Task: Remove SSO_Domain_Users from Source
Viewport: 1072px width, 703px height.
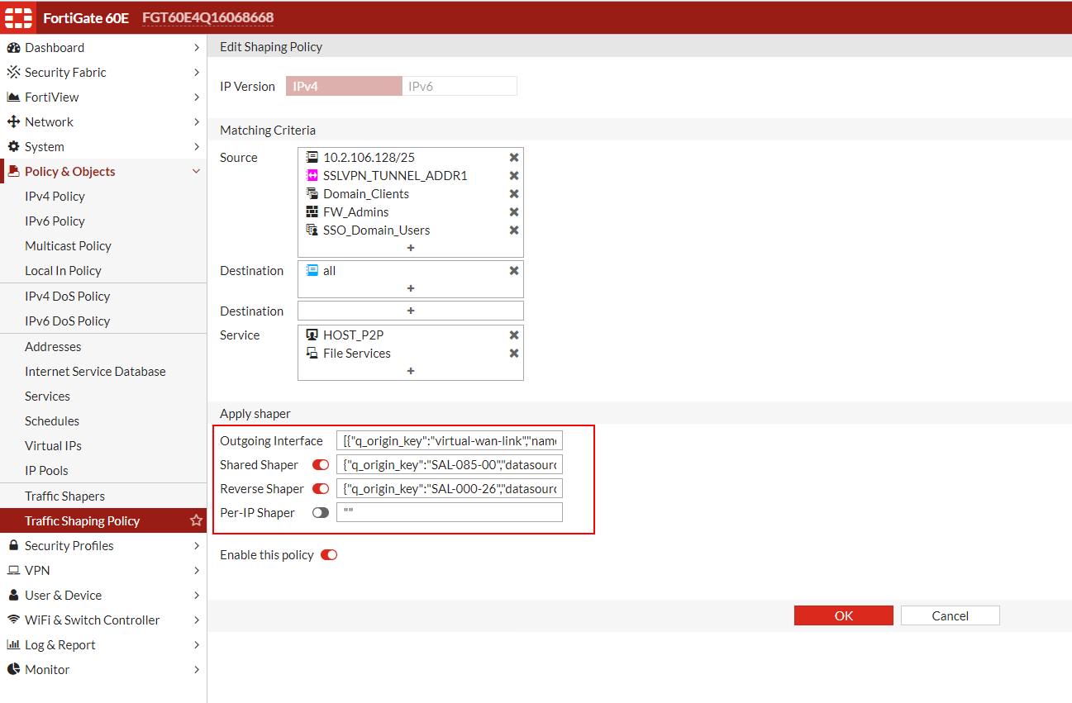Action: pyautogui.click(x=514, y=230)
